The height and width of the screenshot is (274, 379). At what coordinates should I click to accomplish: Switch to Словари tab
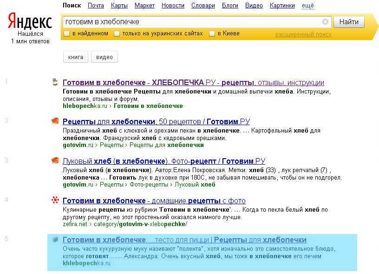[x=203, y=5]
